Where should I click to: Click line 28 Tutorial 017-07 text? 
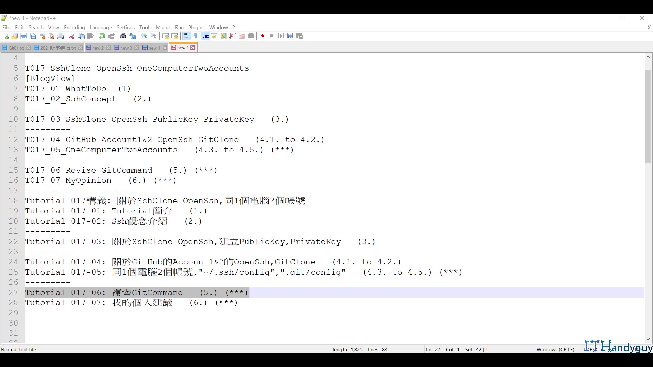tap(131, 303)
